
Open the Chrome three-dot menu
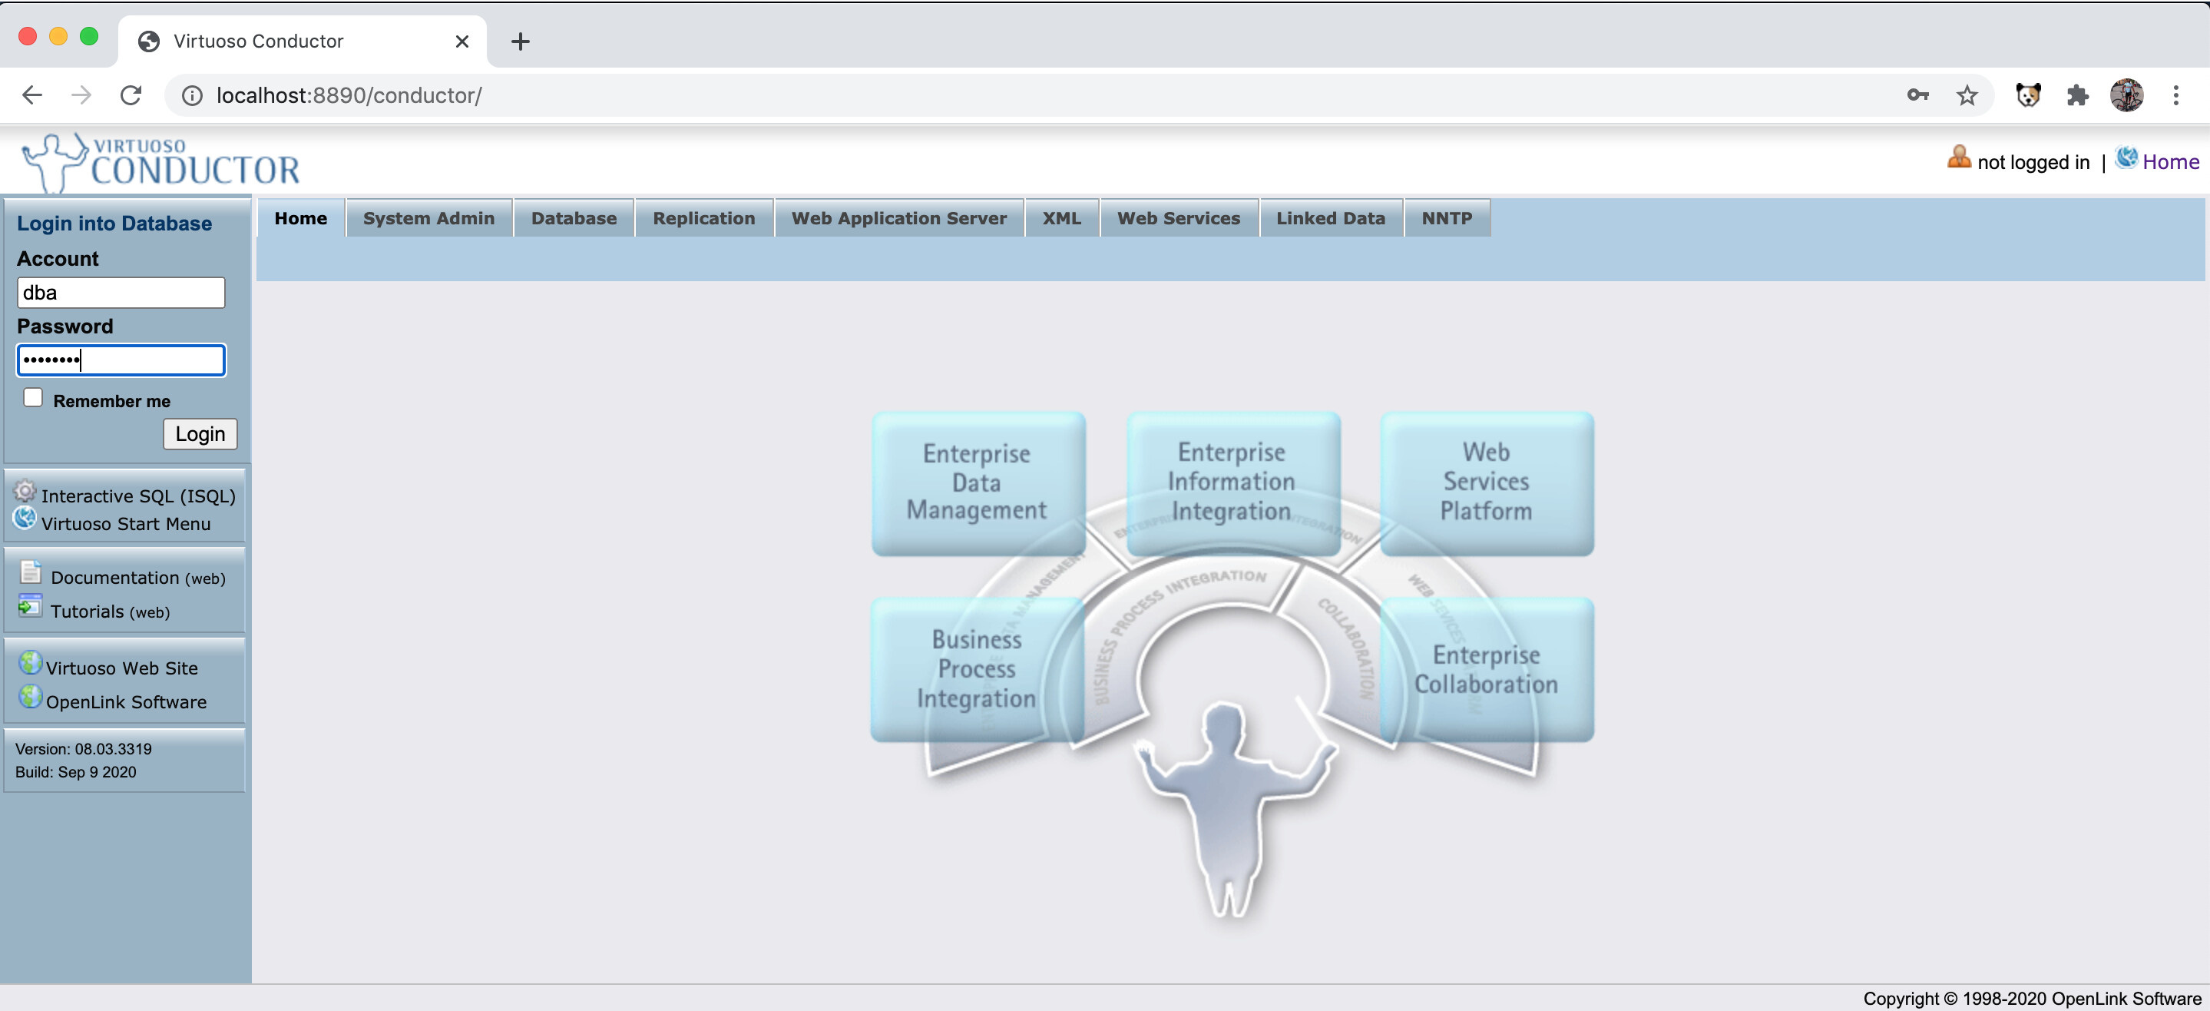click(x=2175, y=95)
